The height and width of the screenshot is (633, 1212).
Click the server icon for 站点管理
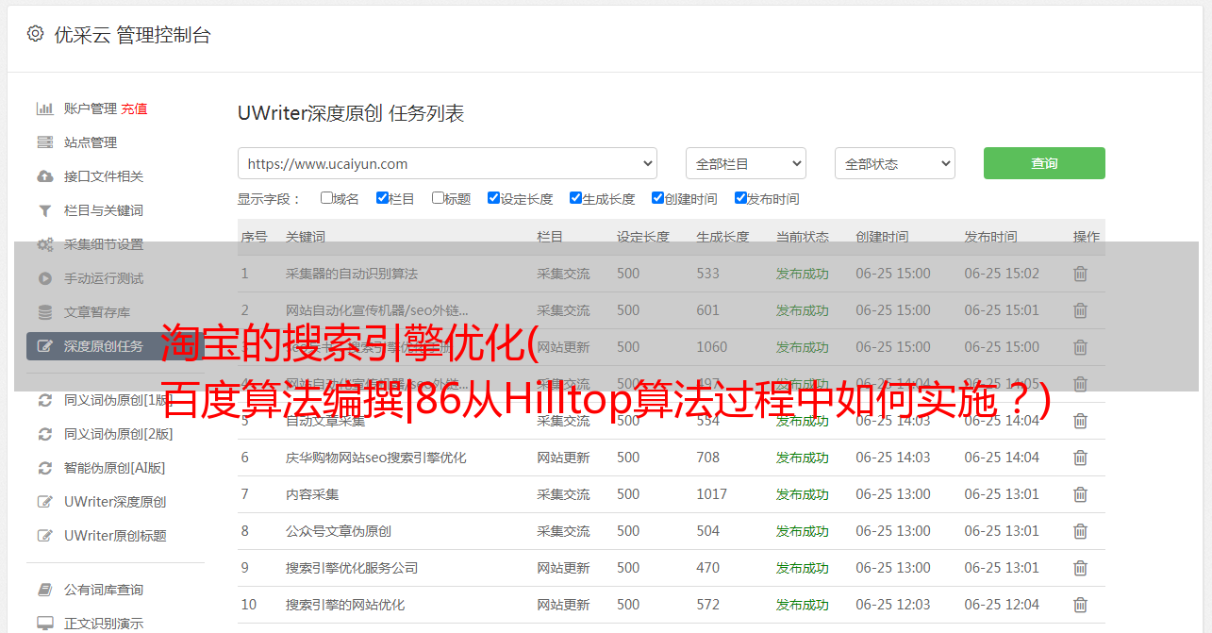[x=44, y=142]
